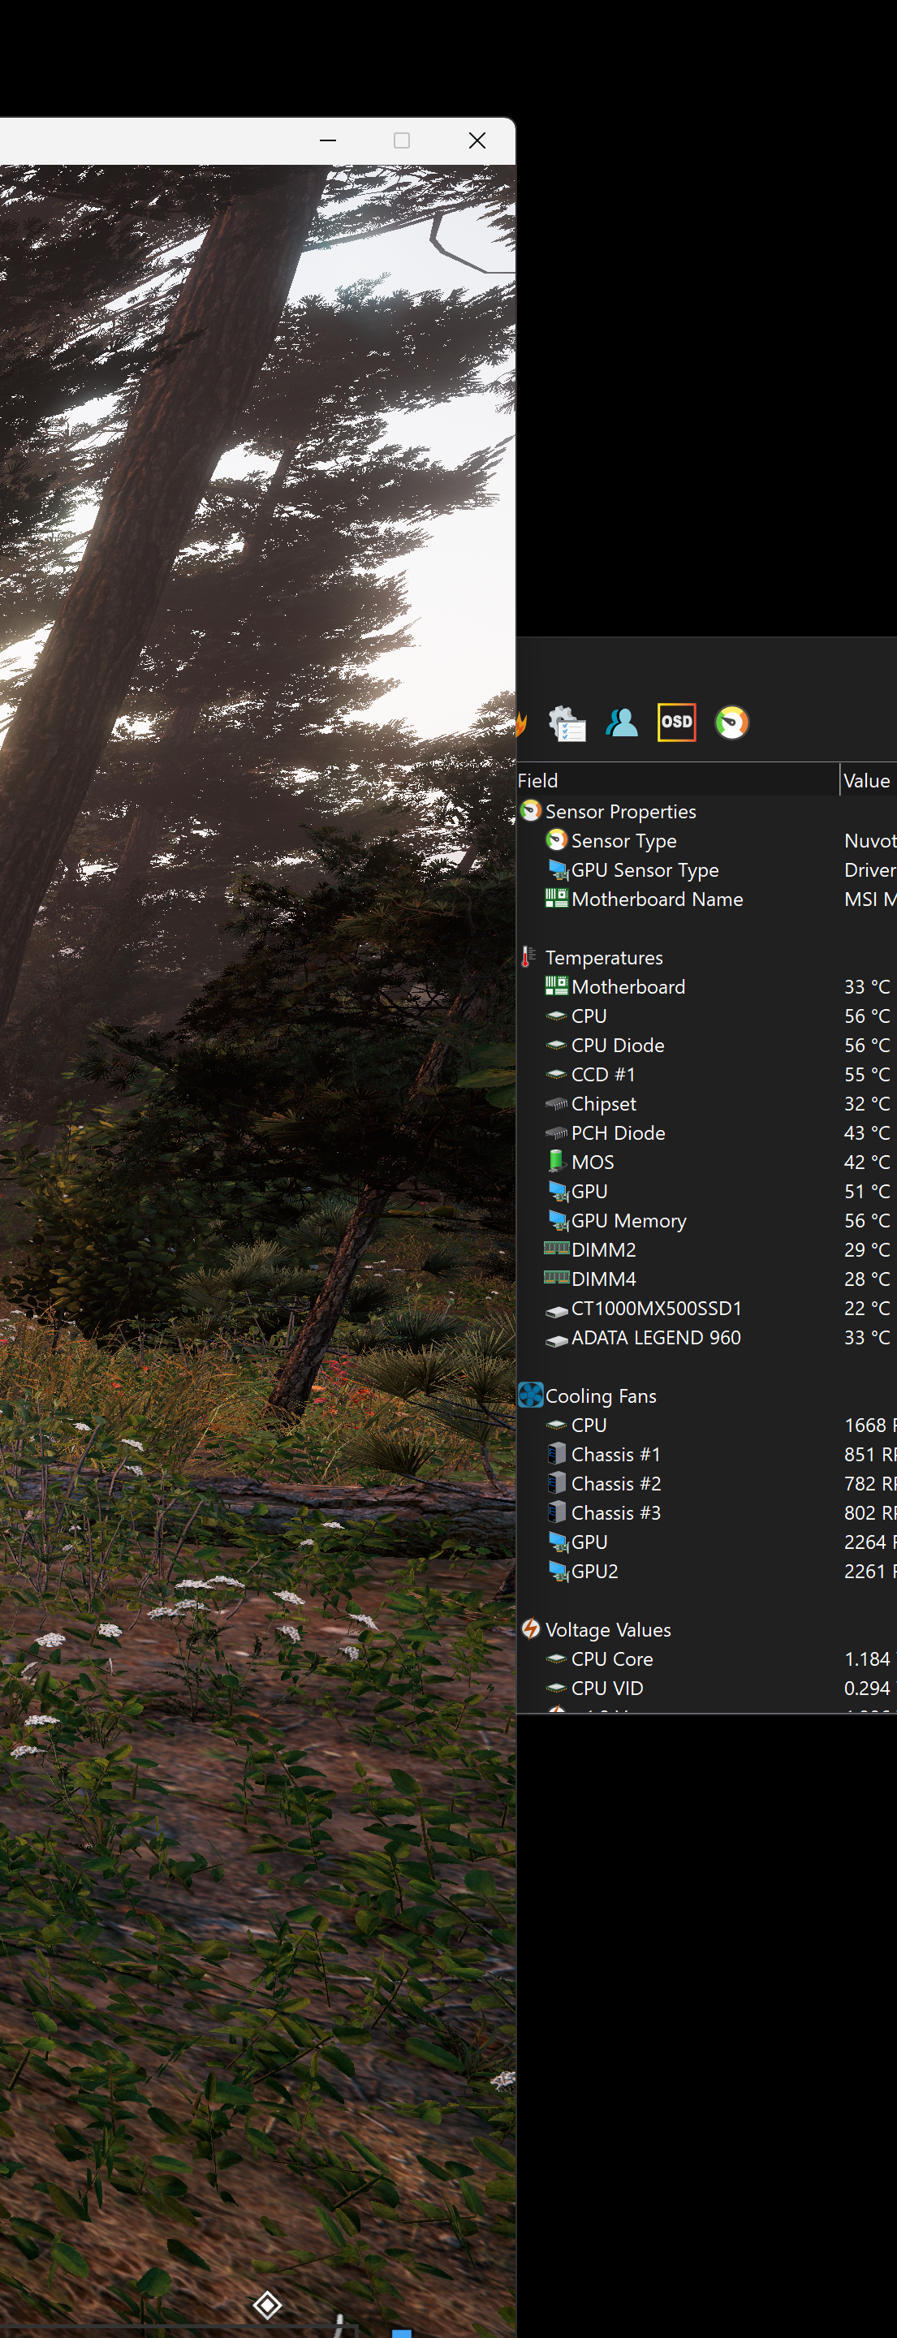Select the GPU row under Temperatures

pyautogui.click(x=706, y=1191)
